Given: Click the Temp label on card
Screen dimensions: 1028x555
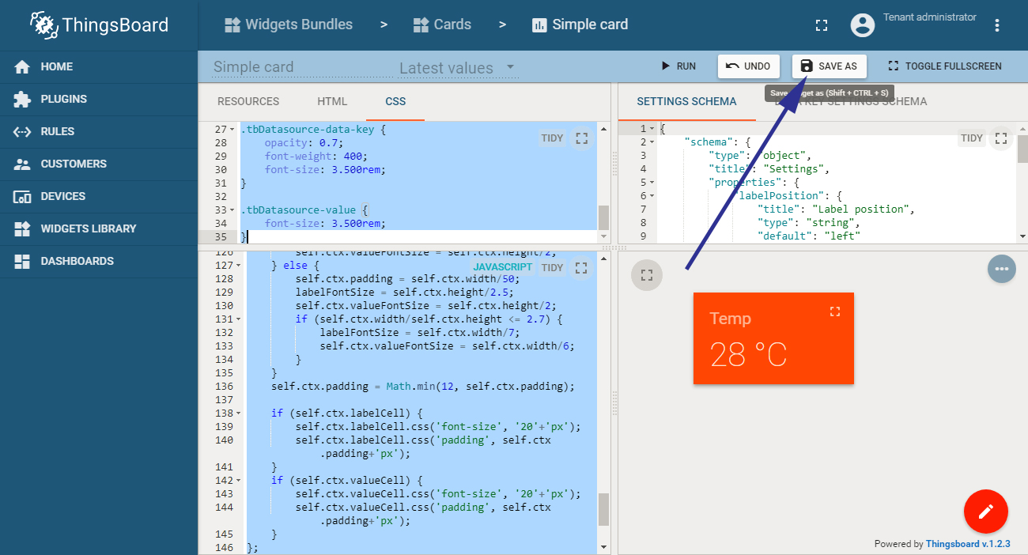Looking at the screenshot, I should tap(730, 319).
